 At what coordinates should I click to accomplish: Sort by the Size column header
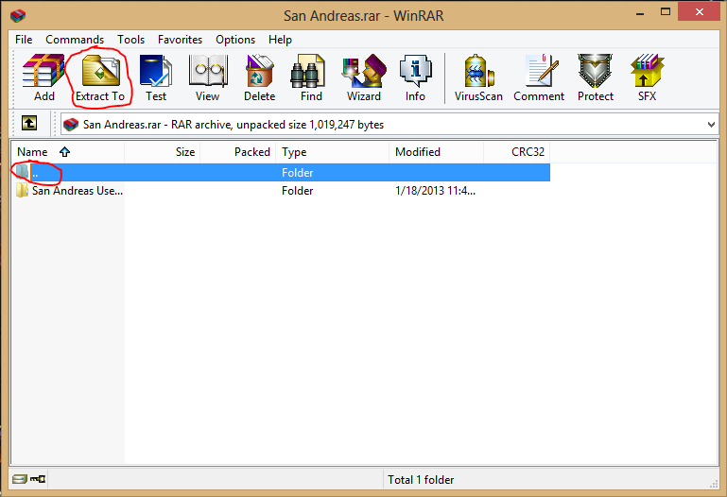point(163,152)
